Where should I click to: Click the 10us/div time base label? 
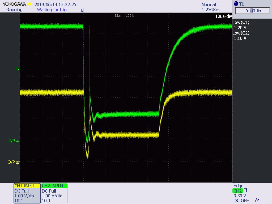click(223, 16)
